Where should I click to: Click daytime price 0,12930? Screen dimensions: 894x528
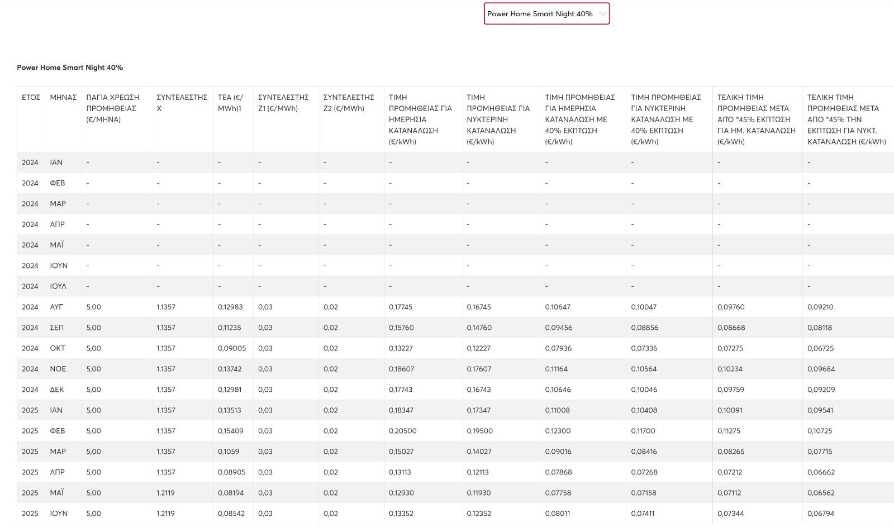402,493
